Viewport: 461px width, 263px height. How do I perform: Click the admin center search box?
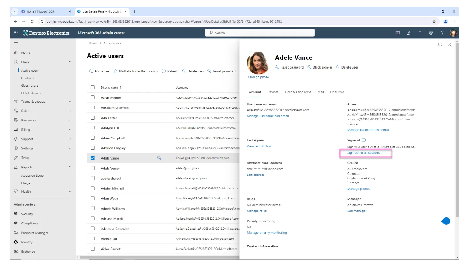click(x=260, y=33)
